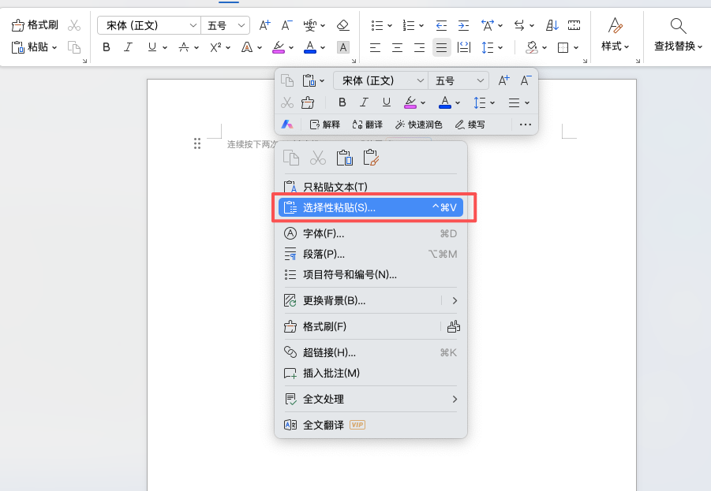Image resolution: width=711 pixels, height=491 pixels.
Task: Click the WPS AI icon on floating toolbar
Action: tap(287, 124)
